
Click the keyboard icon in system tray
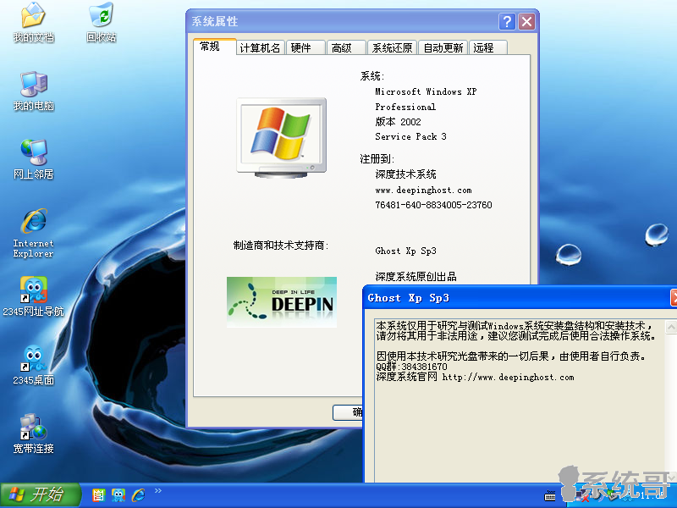(x=549, y=496)
